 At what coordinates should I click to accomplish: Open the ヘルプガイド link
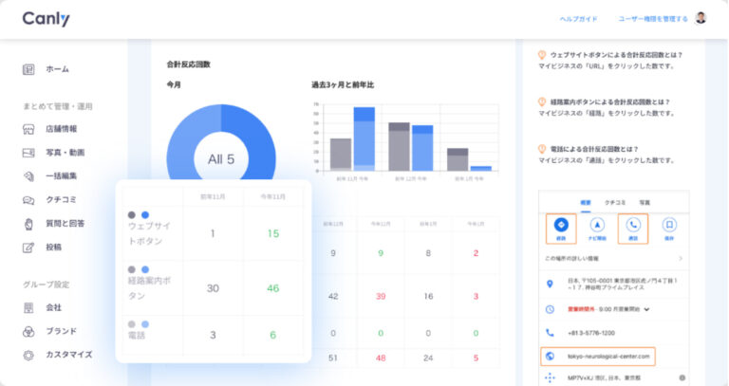[578, 19]
